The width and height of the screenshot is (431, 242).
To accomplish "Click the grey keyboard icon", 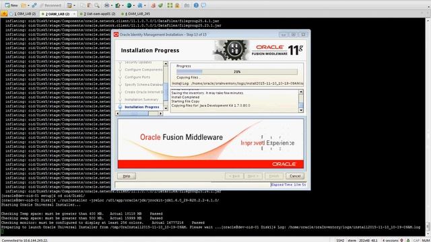I will point(187,5).
